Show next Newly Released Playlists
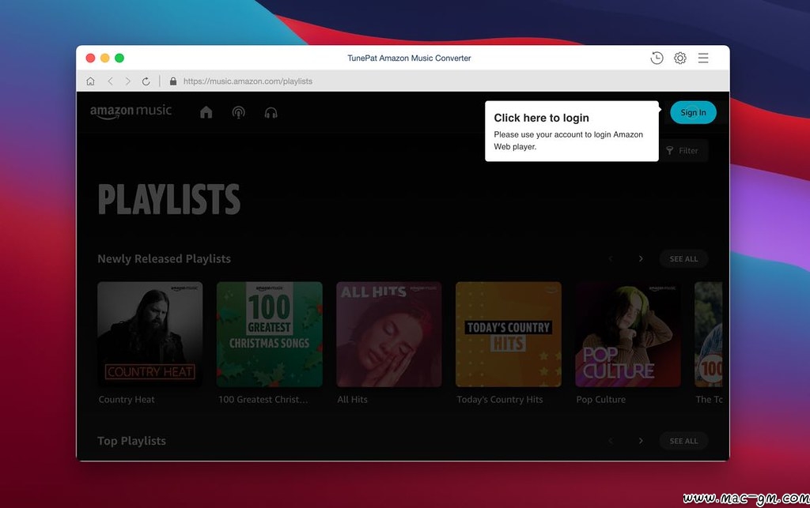 641,258
